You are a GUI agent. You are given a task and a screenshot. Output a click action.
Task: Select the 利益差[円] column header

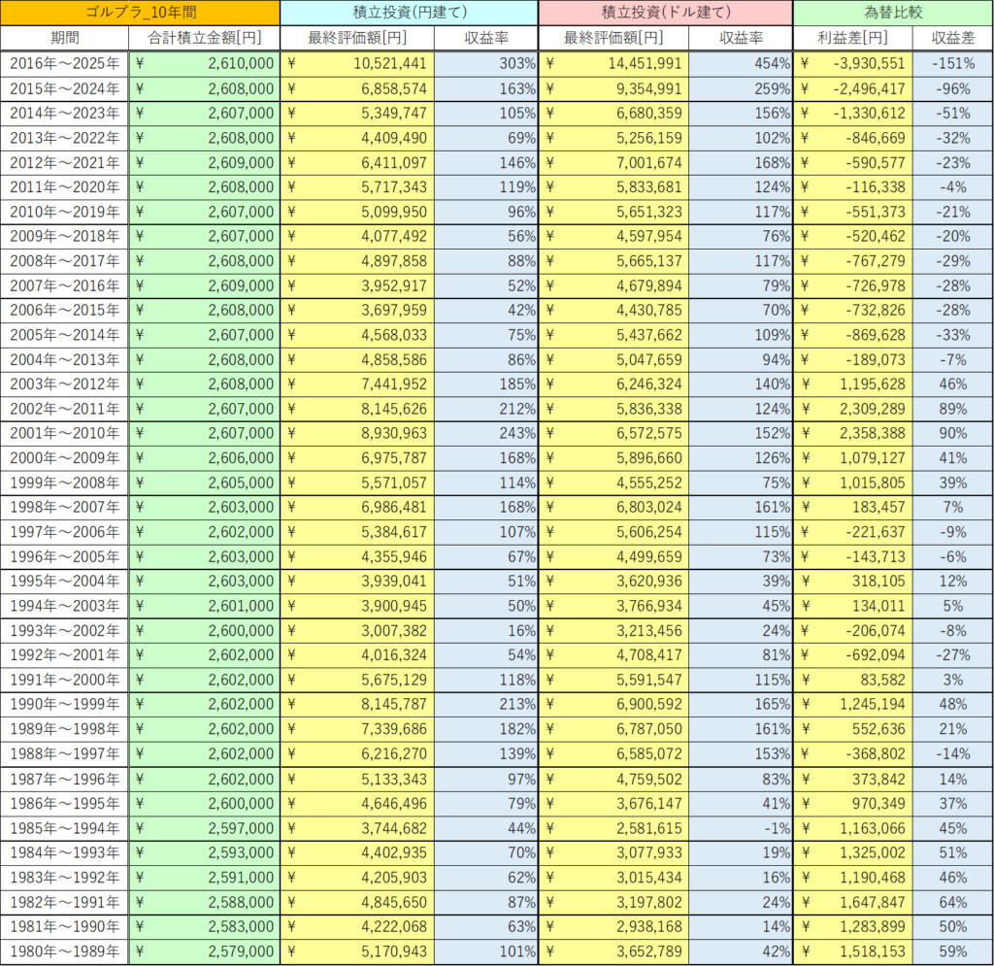click(853, 38)
